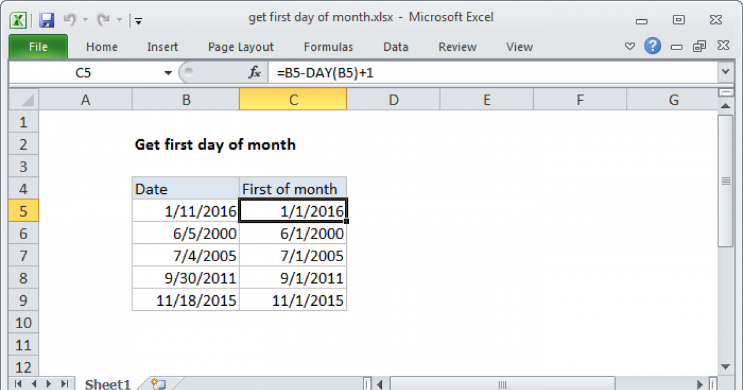Select cell B9 containing 11/18/2015
743x390 pixels.
186,301
